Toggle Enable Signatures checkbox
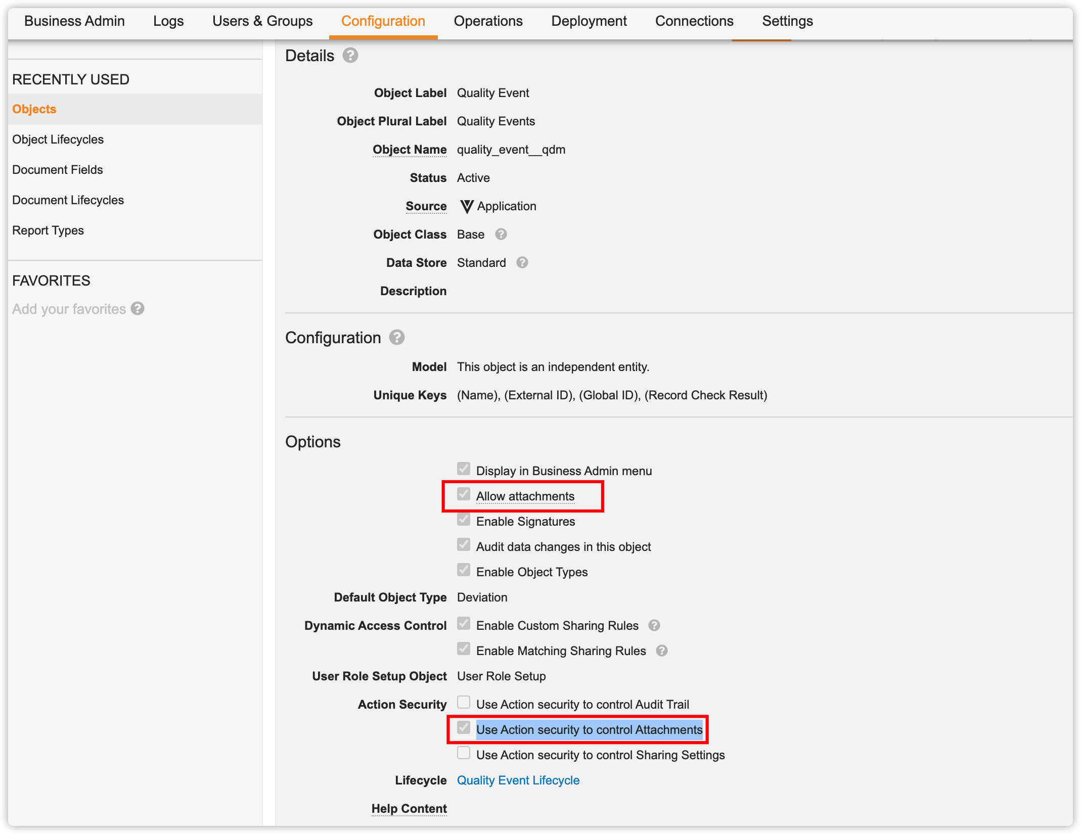This screenshot has width=1081, height=834. pyautogui.click(x=463, y=520)
